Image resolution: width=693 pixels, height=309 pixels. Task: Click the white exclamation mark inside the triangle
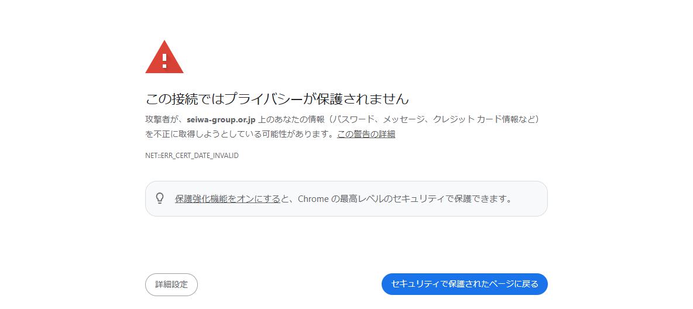164,60
